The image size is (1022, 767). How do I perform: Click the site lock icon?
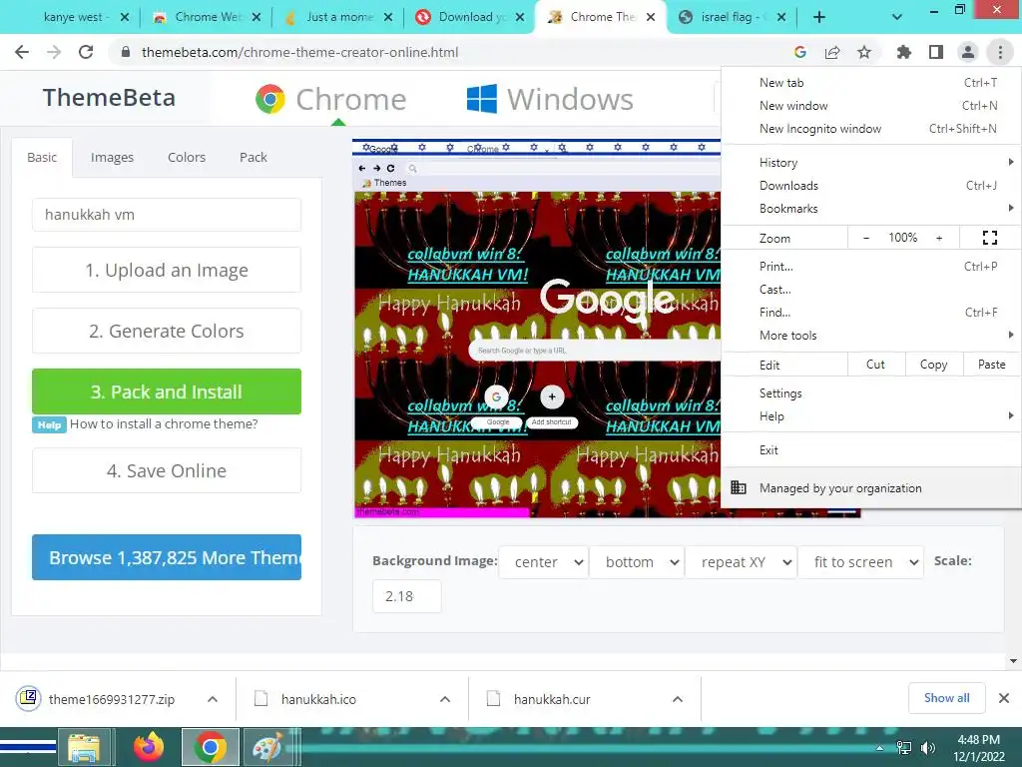(x=126, y=52)
